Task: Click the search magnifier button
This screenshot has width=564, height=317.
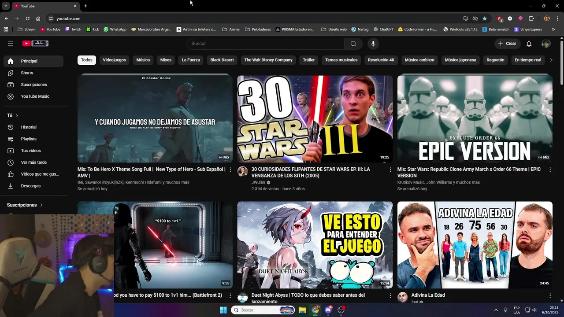Action: pyautogui.click(x=353, y=44)
